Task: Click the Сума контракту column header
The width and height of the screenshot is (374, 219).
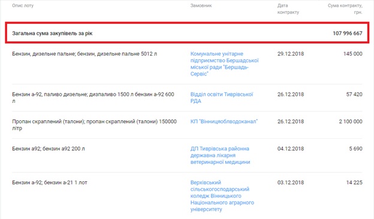Action: (x=345, y=9)
